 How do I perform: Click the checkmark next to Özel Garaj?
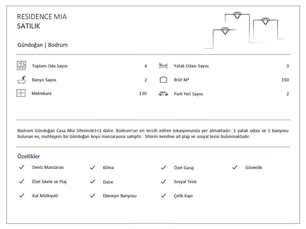click(163, 167)
